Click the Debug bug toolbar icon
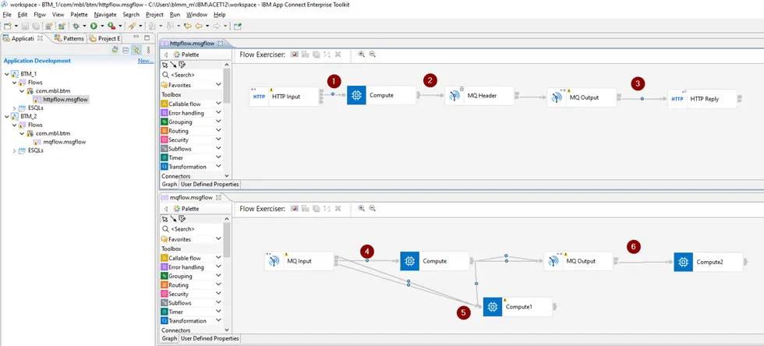The image size is (764, 346). pos(76,26)
